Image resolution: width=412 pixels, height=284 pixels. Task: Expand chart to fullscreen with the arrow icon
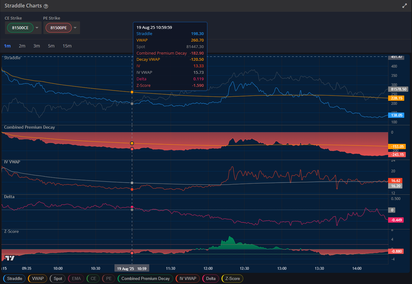404,5
